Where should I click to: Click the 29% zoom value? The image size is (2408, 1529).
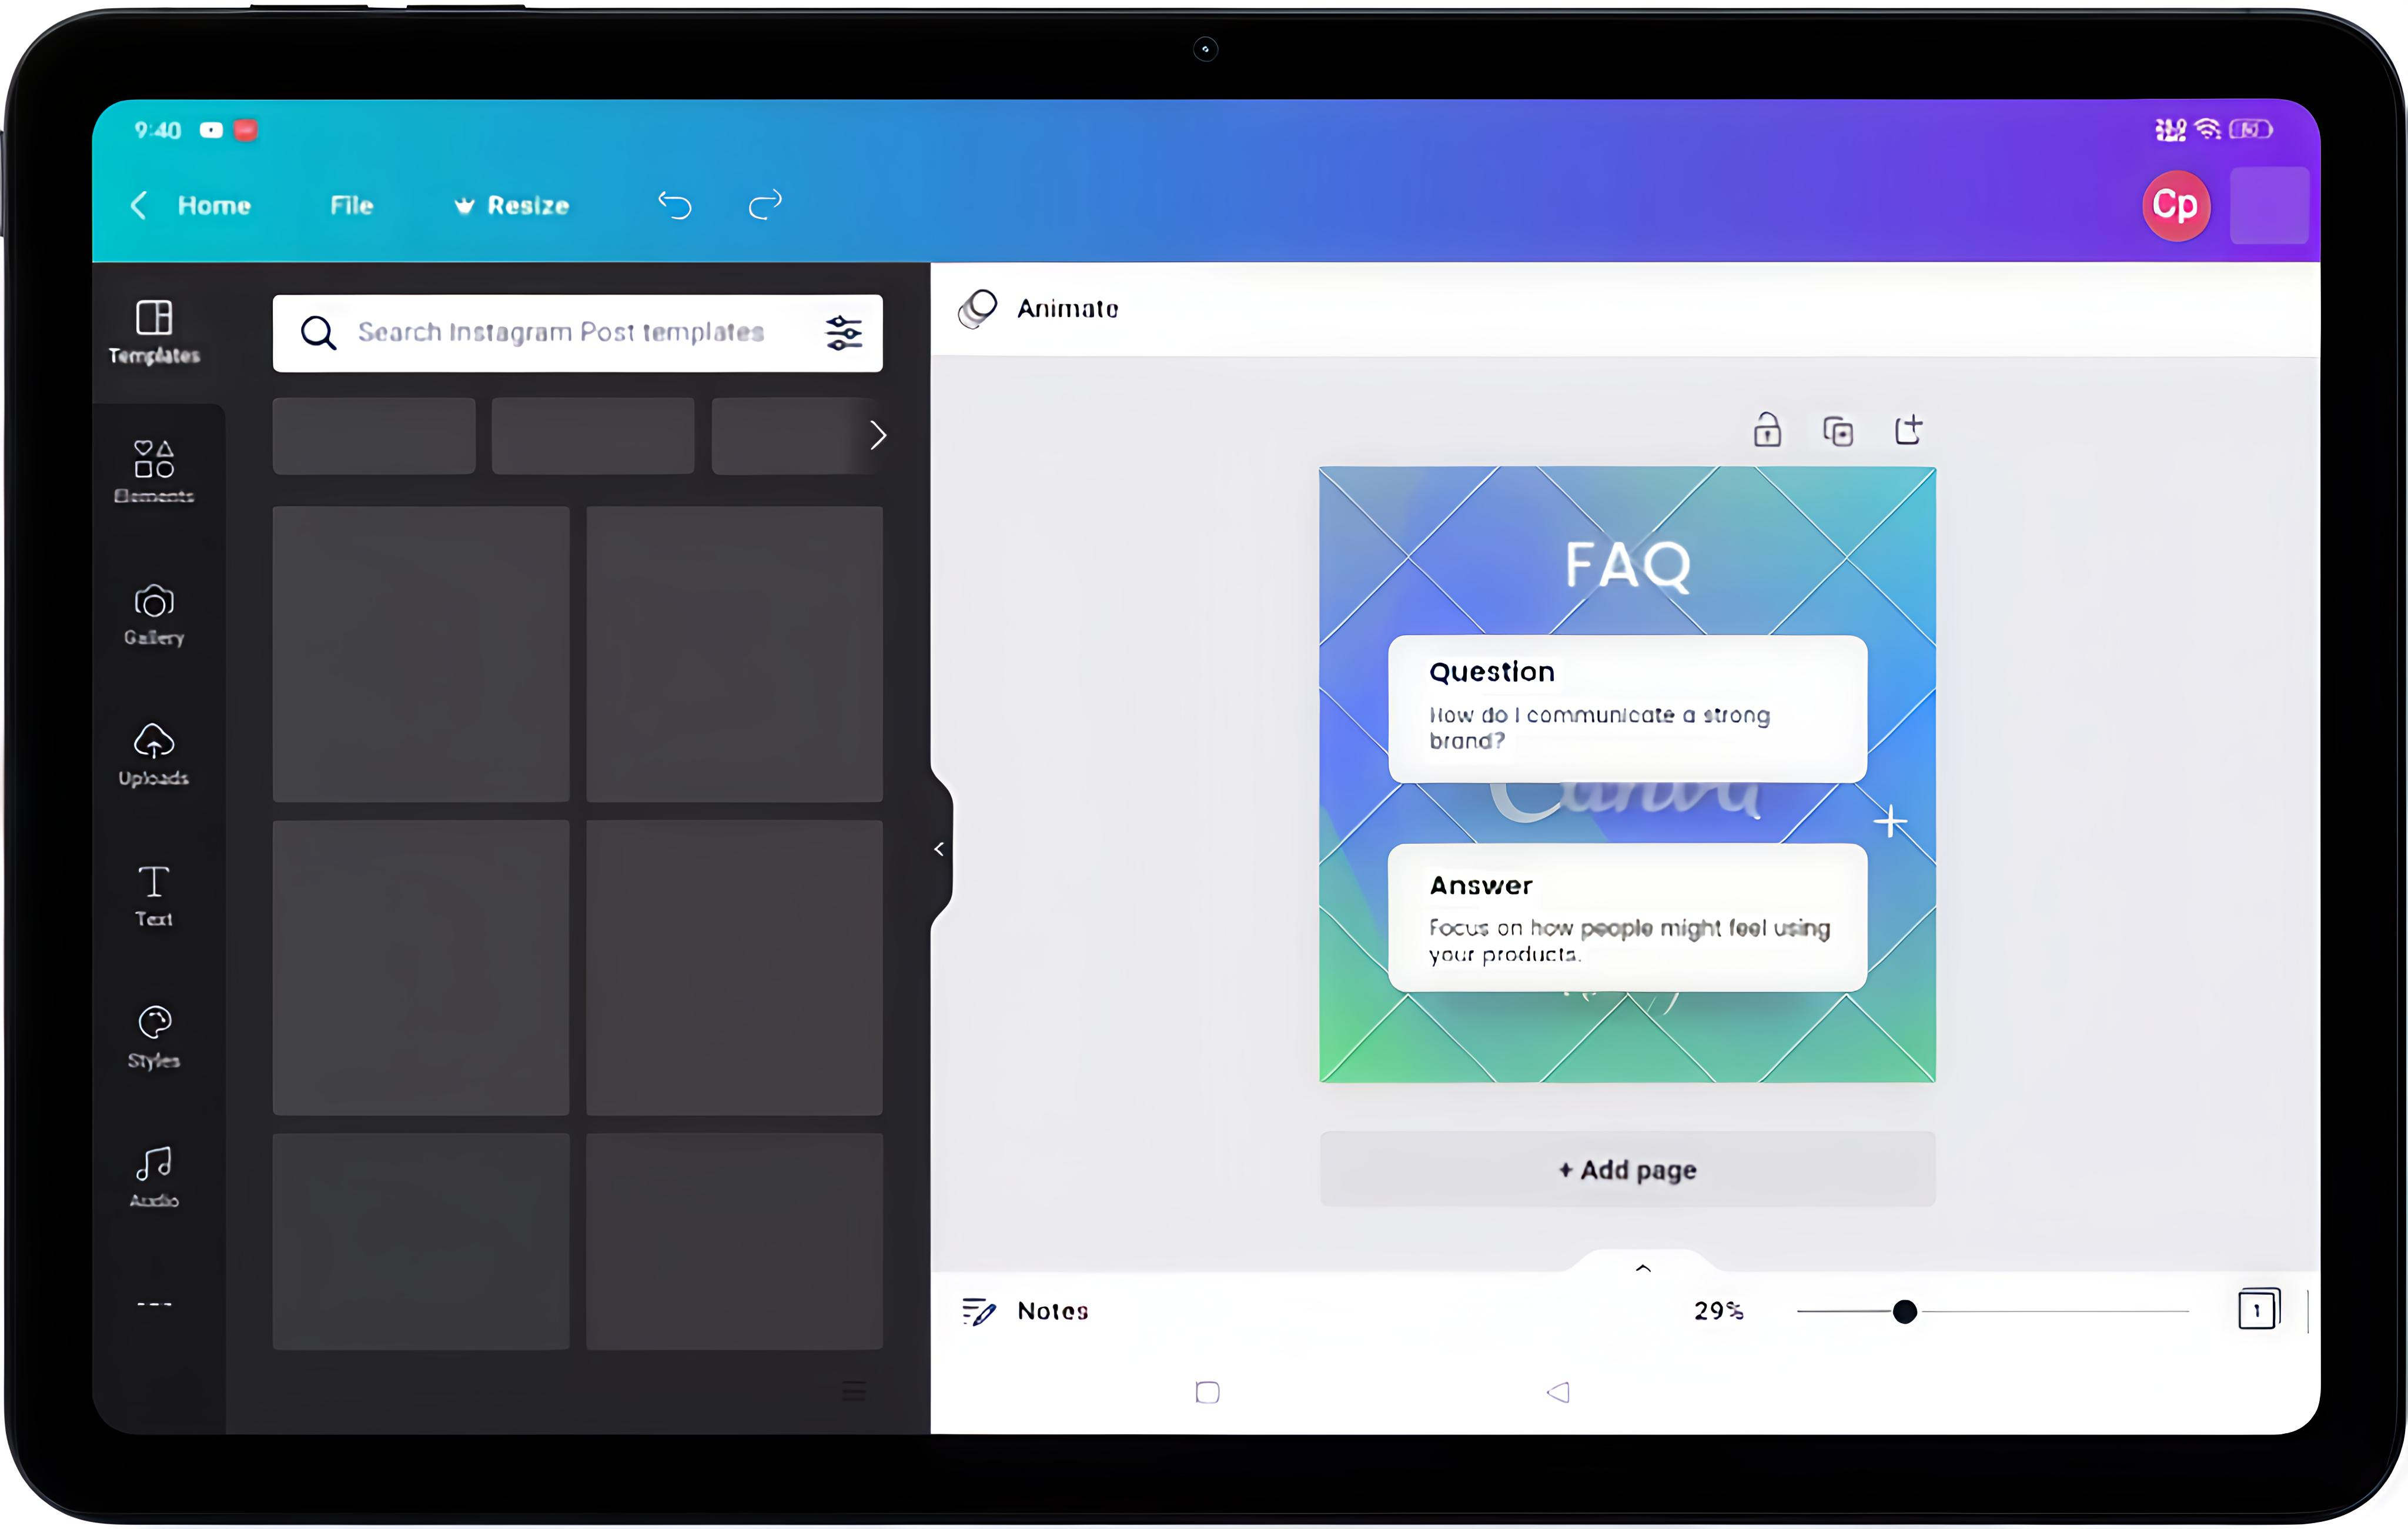click(x=1719, y=1311)
